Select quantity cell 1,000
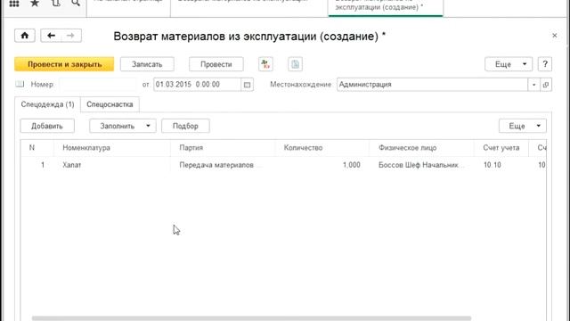570x321 pixels. click(322, 165)
